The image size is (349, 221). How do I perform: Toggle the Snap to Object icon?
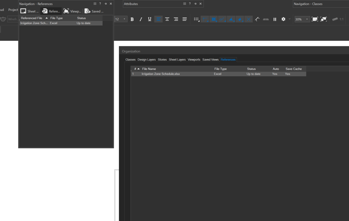point(205,19)
